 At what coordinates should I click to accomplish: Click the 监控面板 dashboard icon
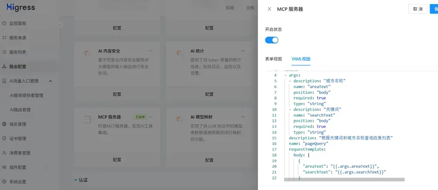tap(4, 24)
